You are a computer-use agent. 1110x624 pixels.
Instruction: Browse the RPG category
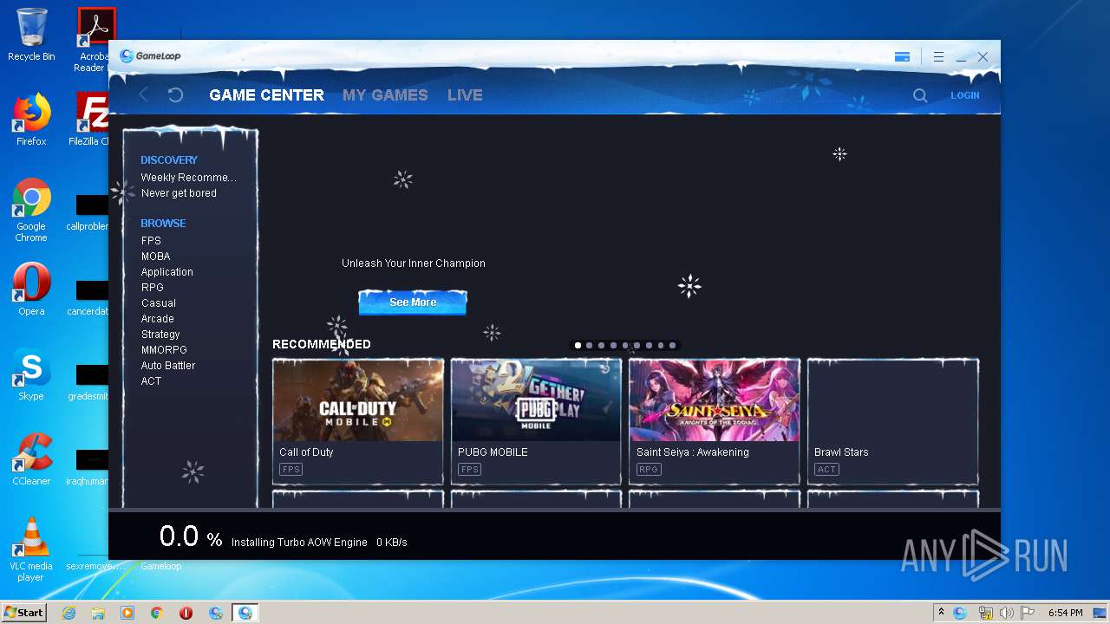(x=152, y=288)
